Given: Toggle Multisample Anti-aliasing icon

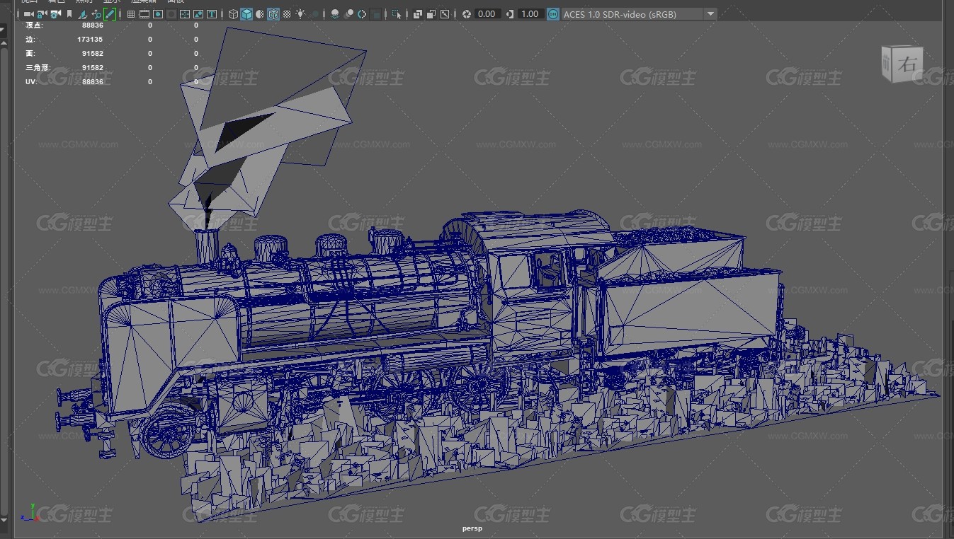Looking at the screenshot, I should pyautogui.click(x=362, y=14).
